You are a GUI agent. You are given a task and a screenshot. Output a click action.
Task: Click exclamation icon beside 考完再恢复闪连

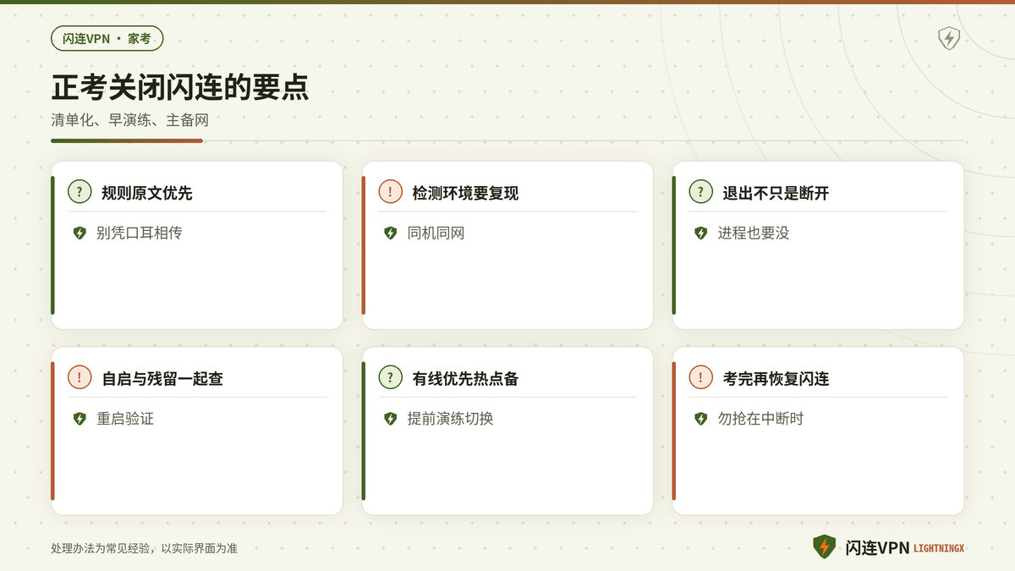[x=700, y=378]
